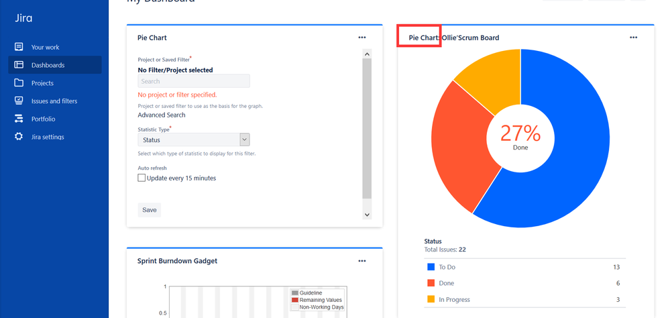Open Portfolio section
The width and height of the screenshot is (670, 318).
43,119
